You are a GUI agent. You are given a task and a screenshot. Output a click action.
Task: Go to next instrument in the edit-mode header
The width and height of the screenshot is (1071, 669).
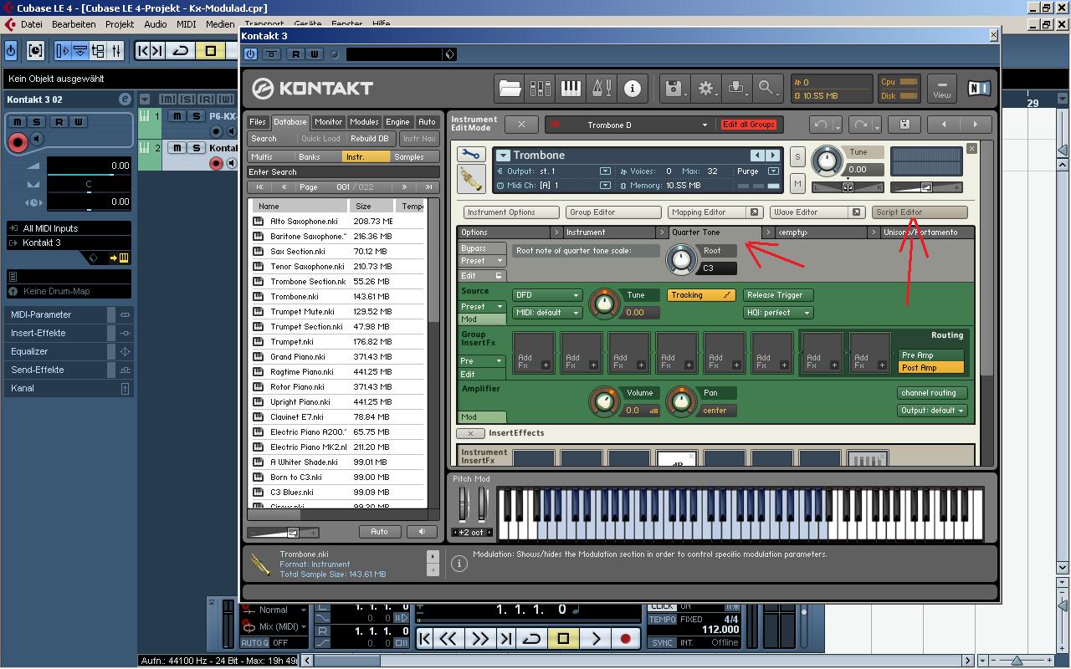click(x=975, y=125)
